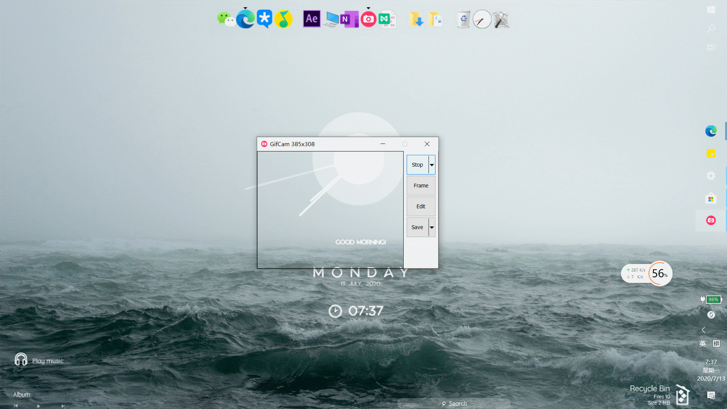This screenshot has height=409, width=727.
Task: Launch OneNote from the dock
Action: 349,19
